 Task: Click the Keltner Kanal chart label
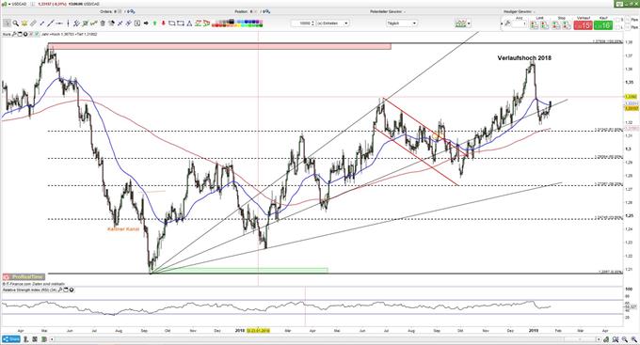point(123,229)
